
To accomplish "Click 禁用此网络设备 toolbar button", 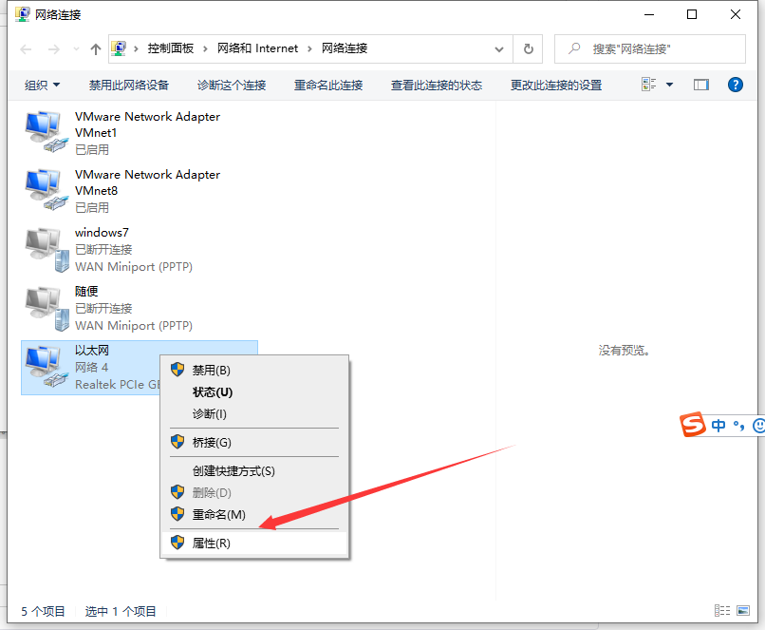I will pyautogui.click(x=129, y=85).
